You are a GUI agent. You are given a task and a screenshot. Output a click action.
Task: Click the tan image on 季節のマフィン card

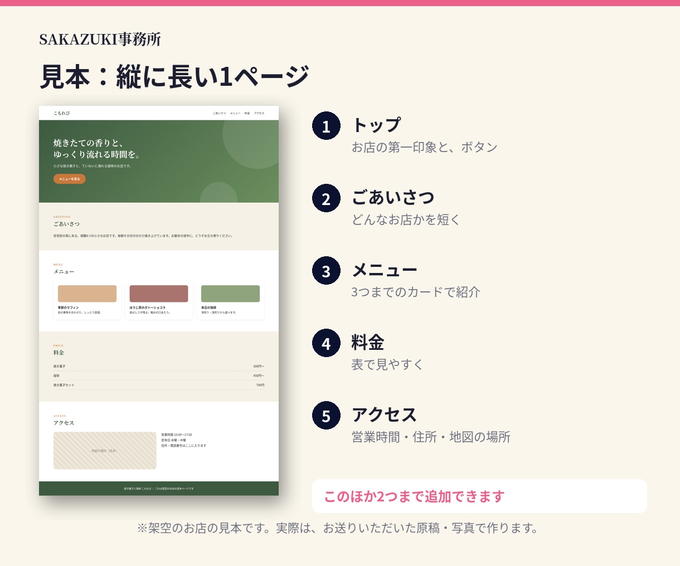[x=87, y=294]
